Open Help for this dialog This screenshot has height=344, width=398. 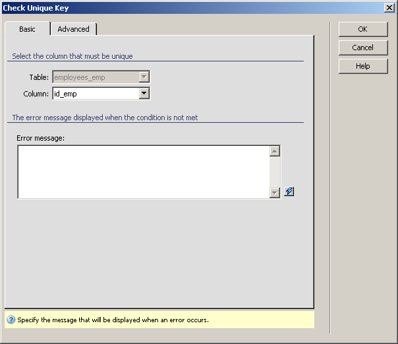(x=362, y=66)
